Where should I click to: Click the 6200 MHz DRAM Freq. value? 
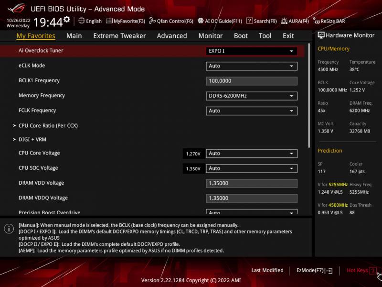(360, 110)
